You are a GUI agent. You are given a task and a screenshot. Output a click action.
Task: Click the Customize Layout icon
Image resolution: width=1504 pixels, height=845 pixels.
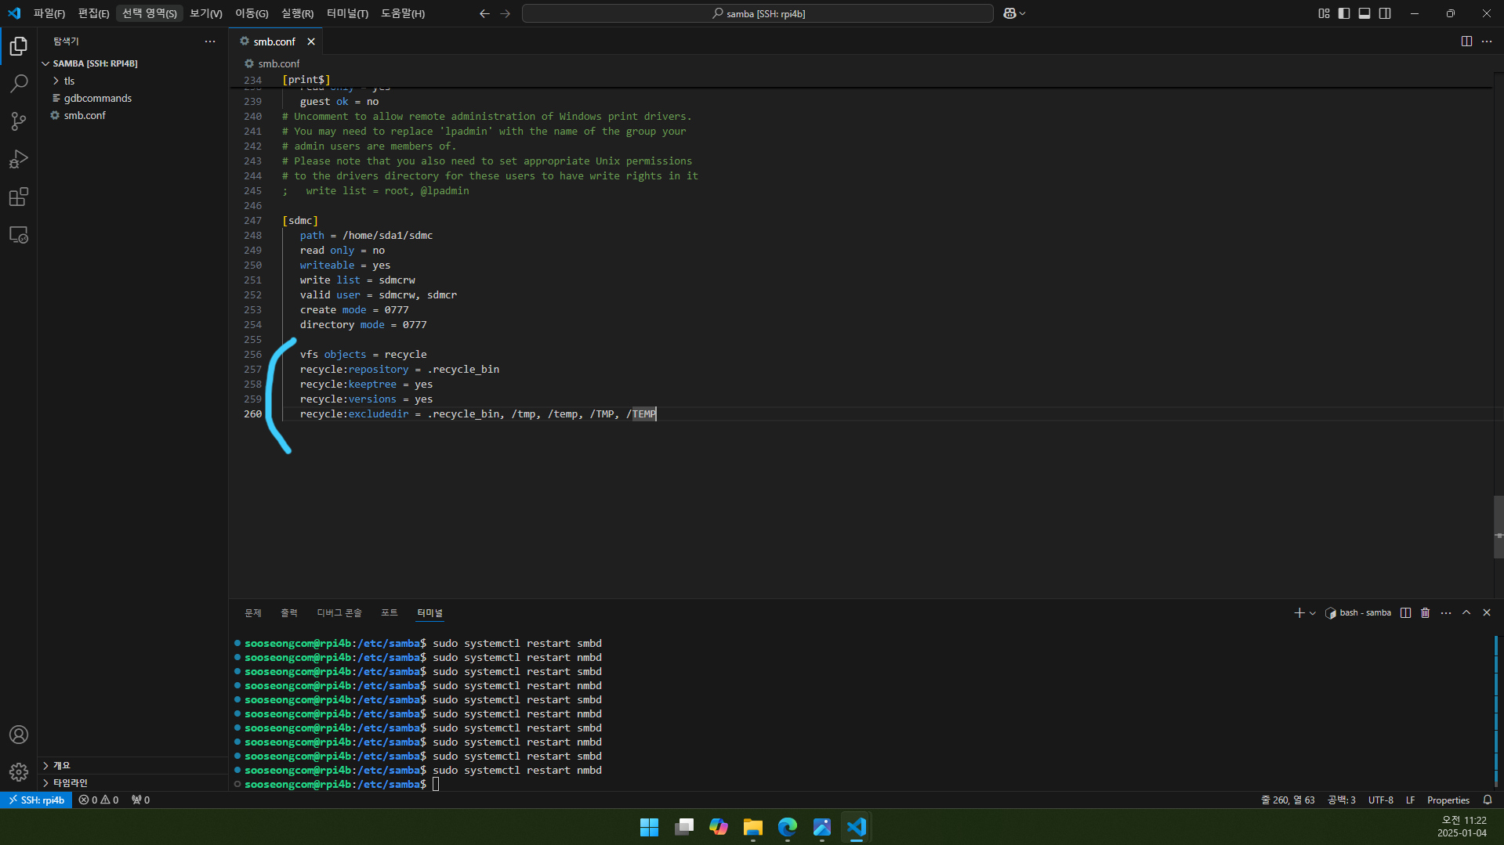(1324, 13)
